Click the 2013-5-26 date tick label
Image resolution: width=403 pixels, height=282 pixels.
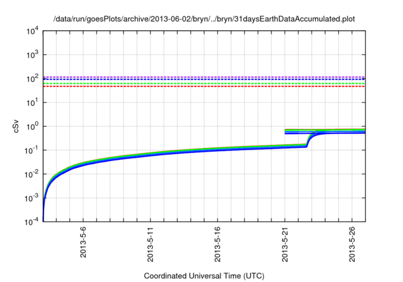point(352,244)
